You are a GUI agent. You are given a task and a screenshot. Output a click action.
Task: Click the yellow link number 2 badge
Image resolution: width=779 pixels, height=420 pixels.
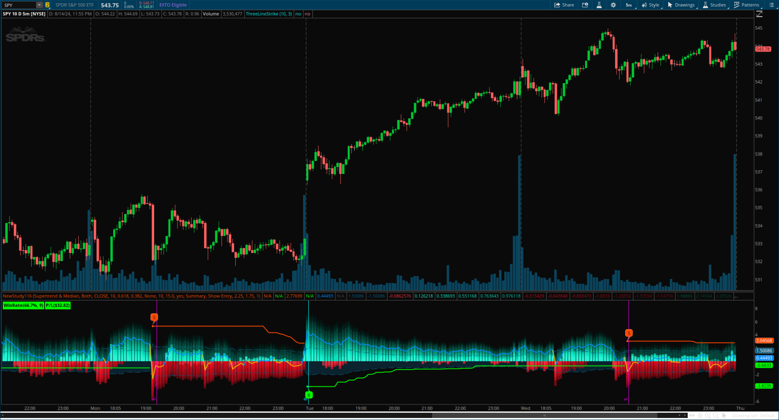pyautogui.click(x=48, y=5)
